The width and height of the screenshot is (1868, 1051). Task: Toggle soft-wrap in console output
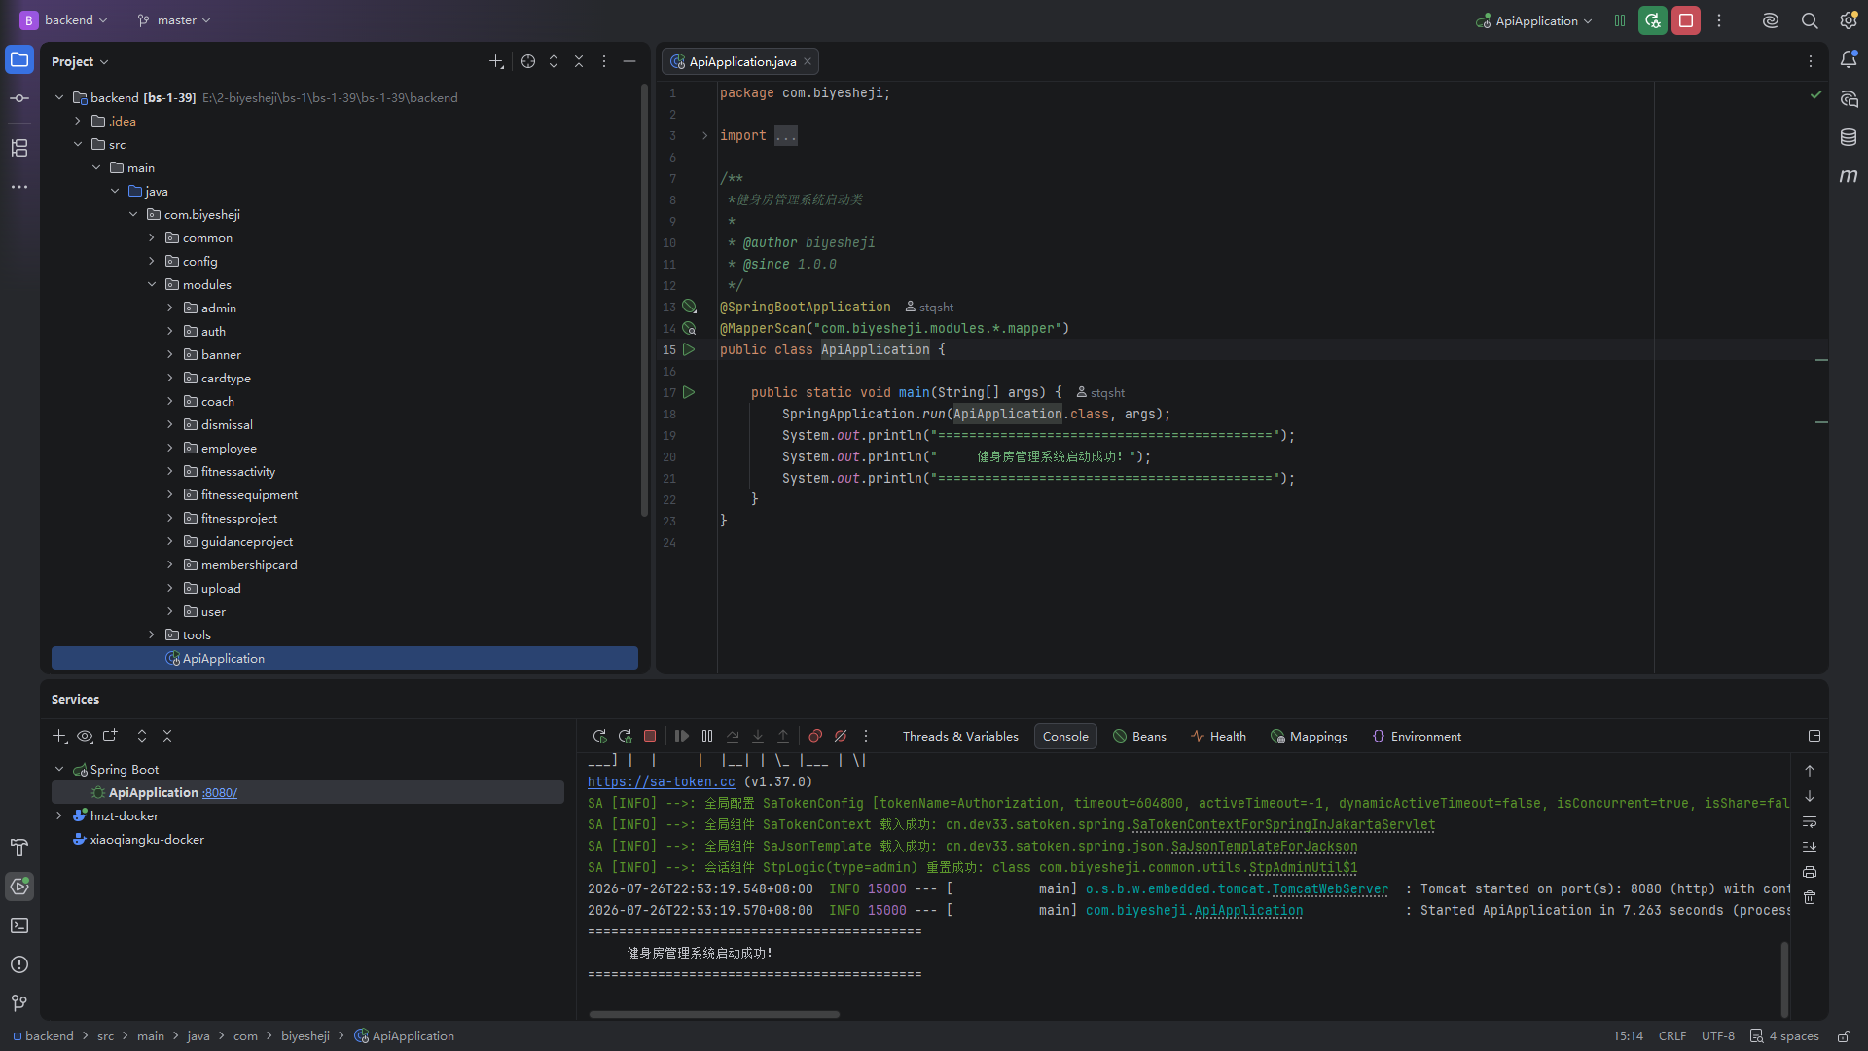1810,822
